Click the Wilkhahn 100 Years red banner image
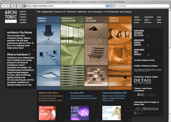Viewport: 171px width, 122px height. click(x=47, y=113)
